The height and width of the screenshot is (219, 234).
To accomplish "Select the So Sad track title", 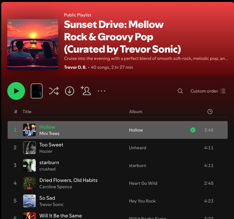I will (47, 198).
